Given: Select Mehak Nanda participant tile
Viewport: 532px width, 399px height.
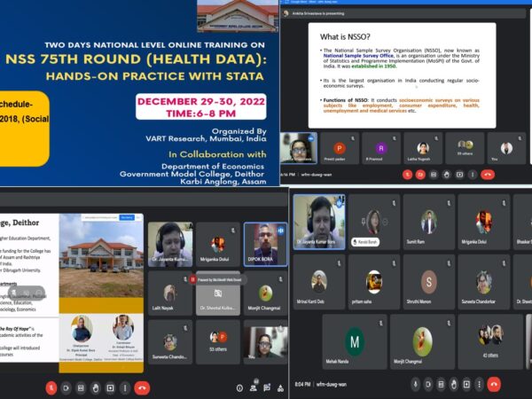Looking at the screenshot, I should point(355,341).
